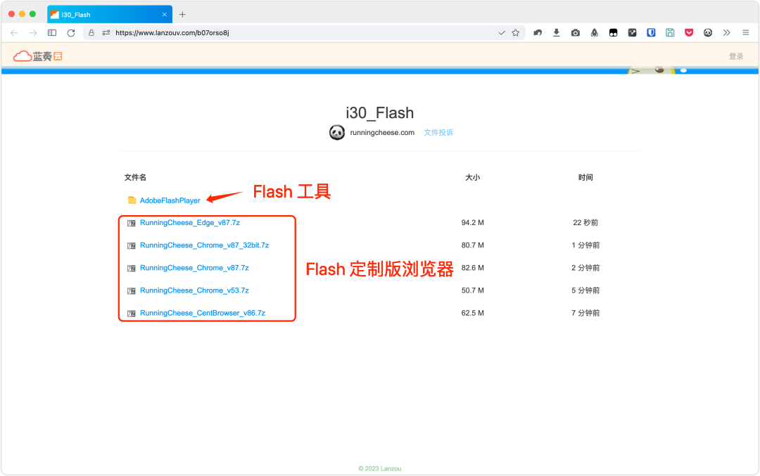This screenshot has height=476, width=760.
Task: Click the Lanzou cloud logo
Action: 37,56
